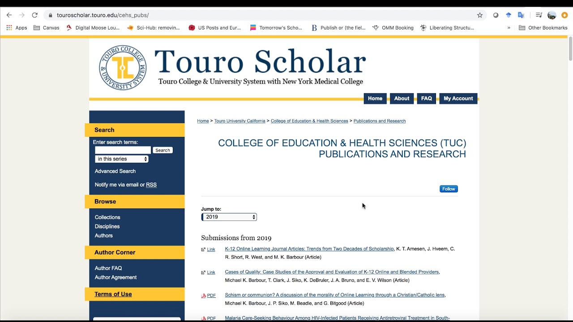Click into the search terms field
The height and width of the screenshot is (322, 573).
click(x=123, y=150)
